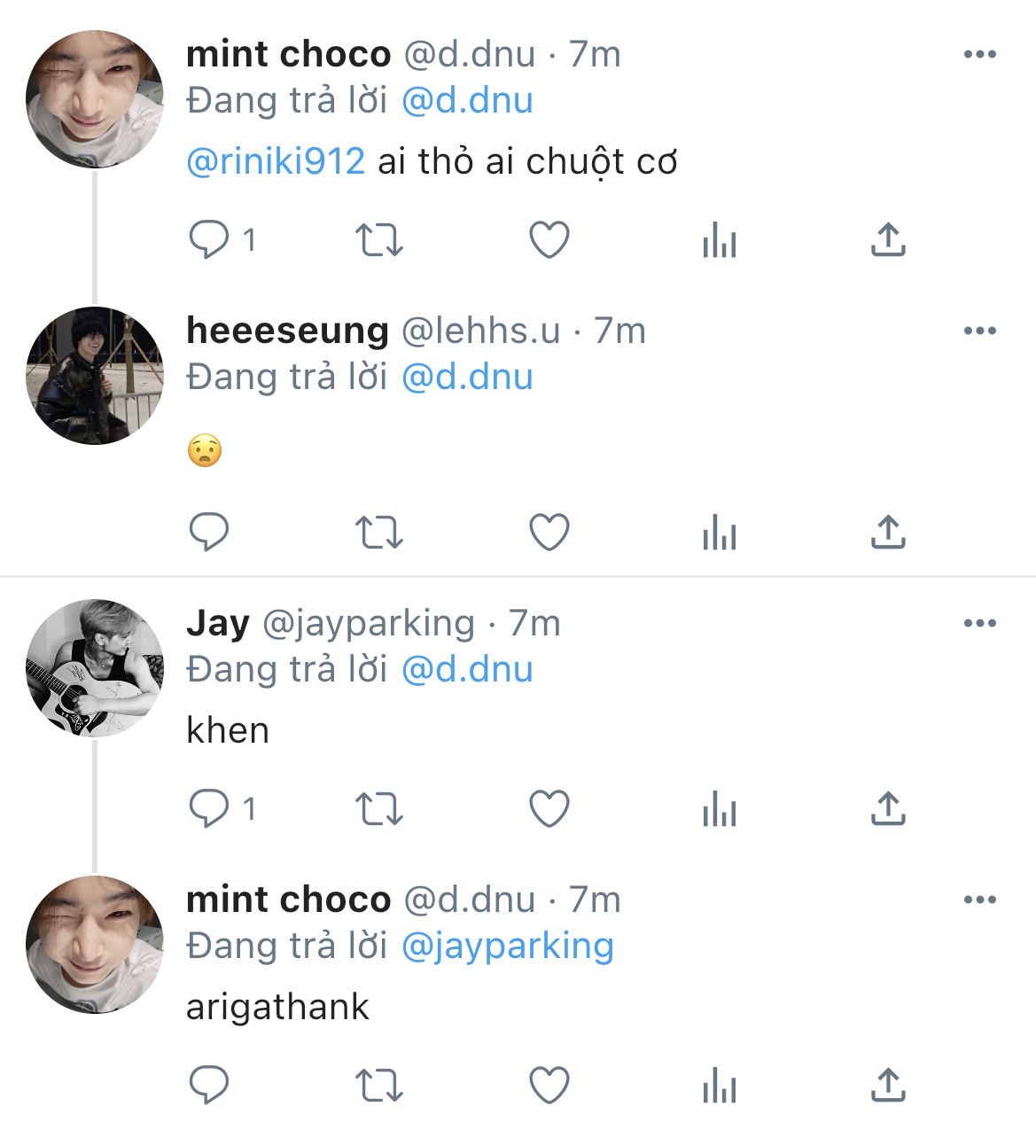View analytics for heeeseung's emoji reply
The height and width of the screenshot is (1122, 1036).
[x=719, y=533]
